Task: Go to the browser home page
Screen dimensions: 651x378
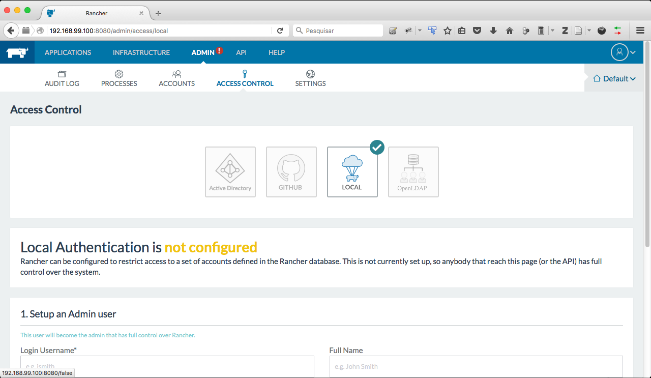Action: [509, 31]
